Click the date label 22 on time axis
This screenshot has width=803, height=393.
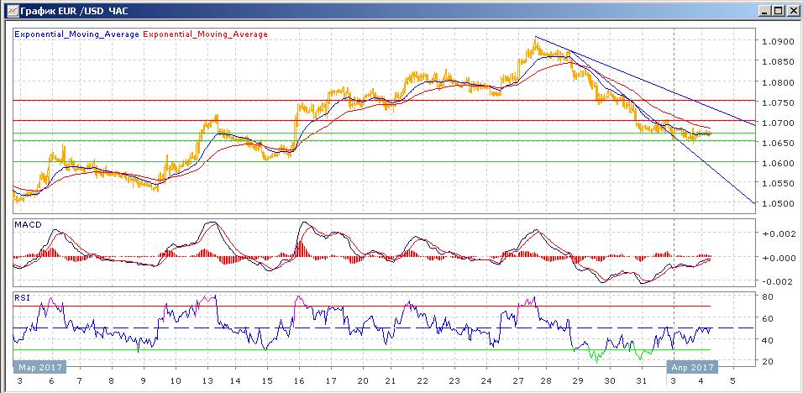point(422,381)
